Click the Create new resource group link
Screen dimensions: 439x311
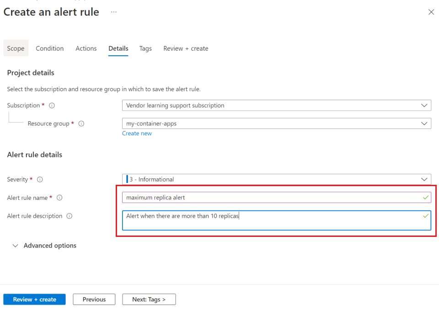pos(137,133)
